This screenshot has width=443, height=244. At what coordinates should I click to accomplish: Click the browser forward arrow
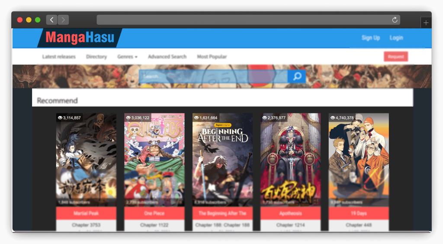63,20
